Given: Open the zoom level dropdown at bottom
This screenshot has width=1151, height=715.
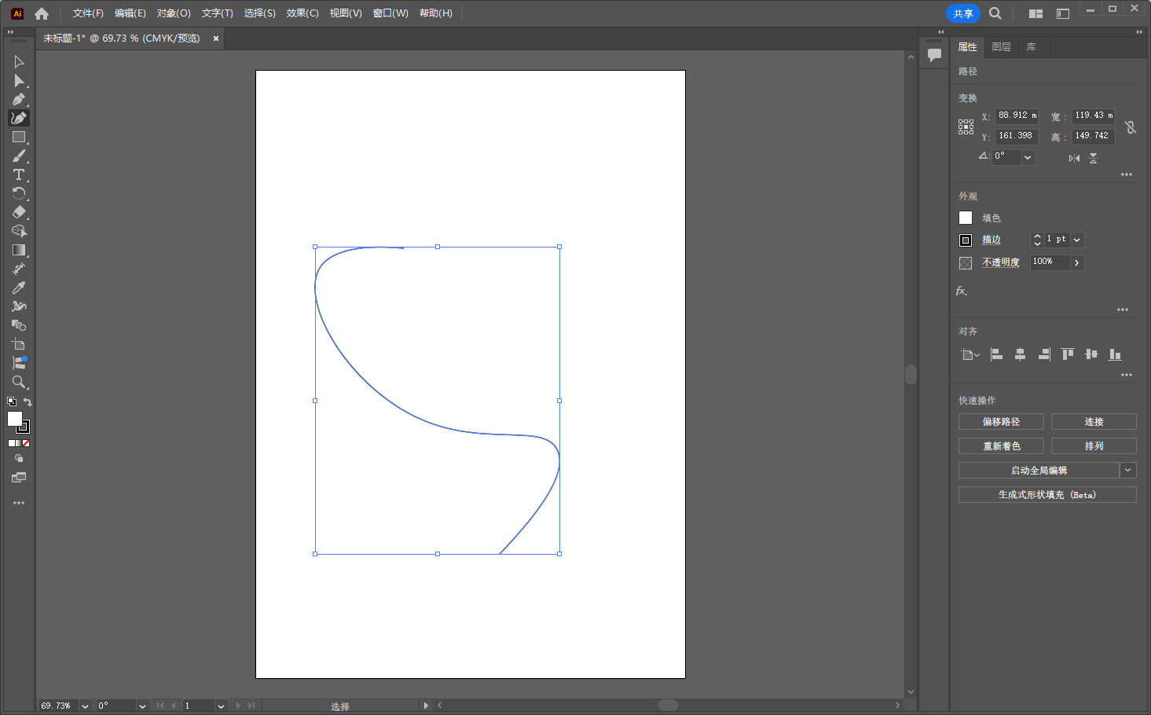Looking at the screenshot, I should pyautogui.click(x=85, y=706).
